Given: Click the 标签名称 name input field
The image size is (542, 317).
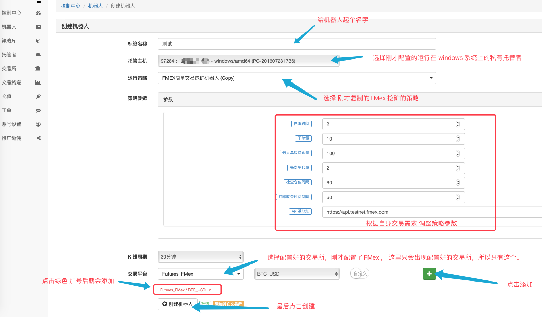Looking at the screenshot, I should [x=297, y=44].
